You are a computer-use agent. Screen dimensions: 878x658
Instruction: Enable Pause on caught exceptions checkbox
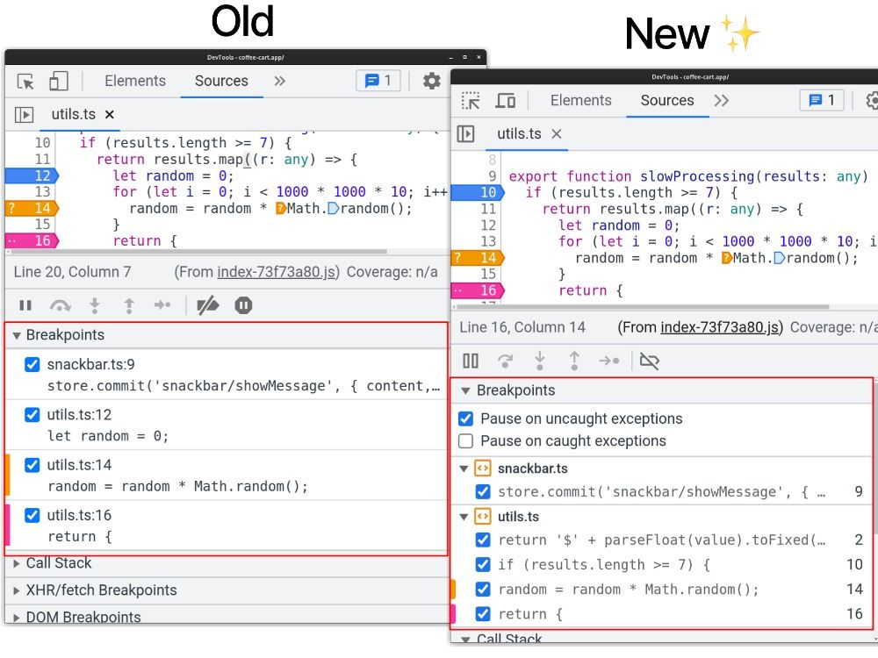pos(466,441)
